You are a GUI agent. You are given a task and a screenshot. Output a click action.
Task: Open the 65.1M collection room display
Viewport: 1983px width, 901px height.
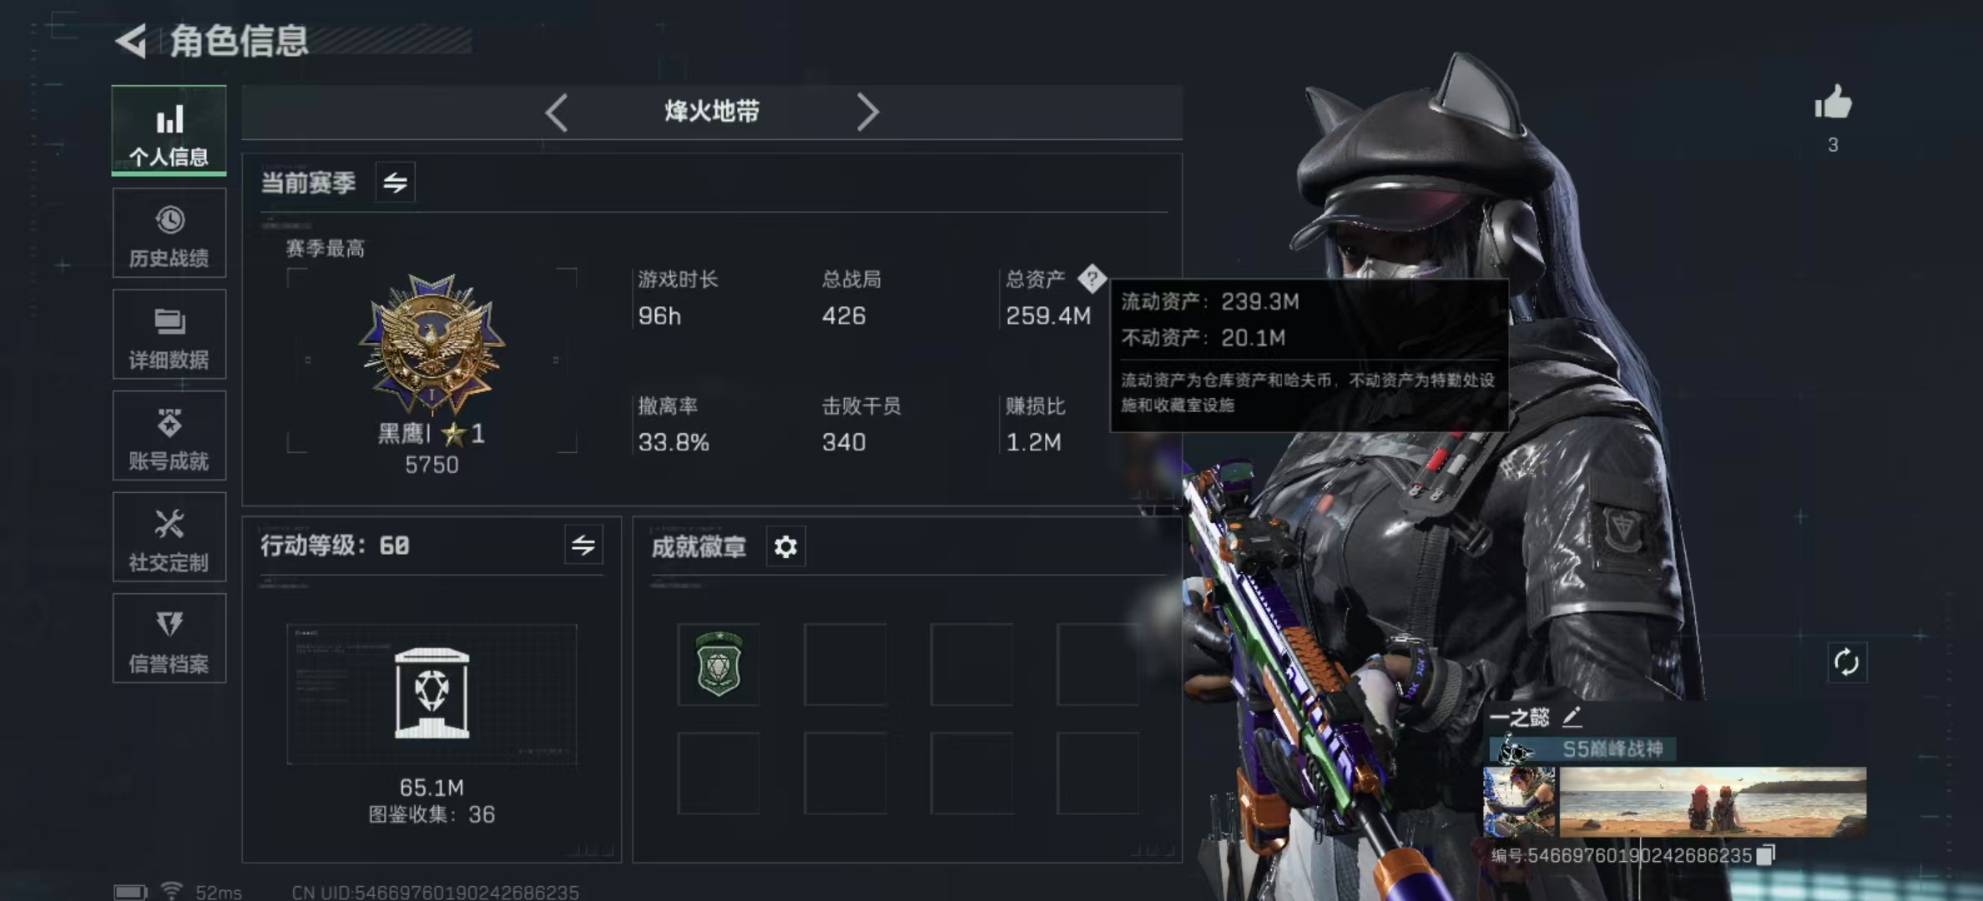coord(431,694)
